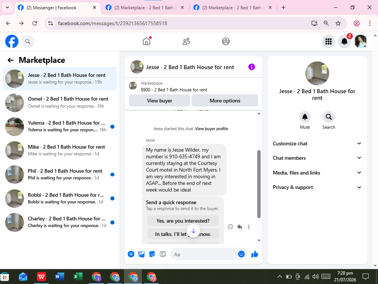Click the Facebook logo icon
378x284 pixels.
point(12,41)
